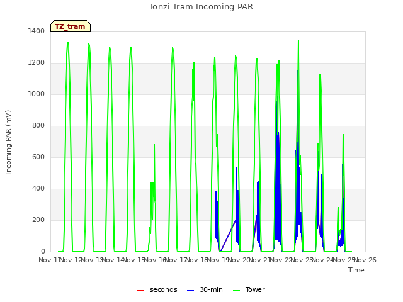Click the Nov 24 x-axis tick label
The width and height of the screenshot is (403, 302).
323,260
